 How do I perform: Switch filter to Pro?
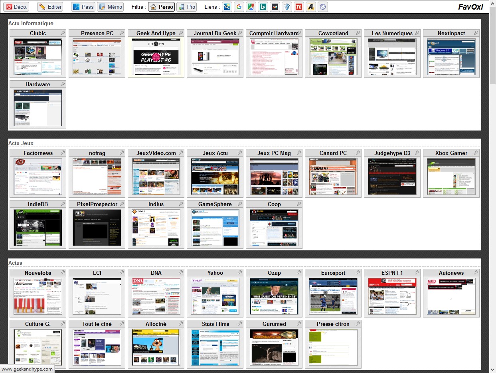[187, 7]
